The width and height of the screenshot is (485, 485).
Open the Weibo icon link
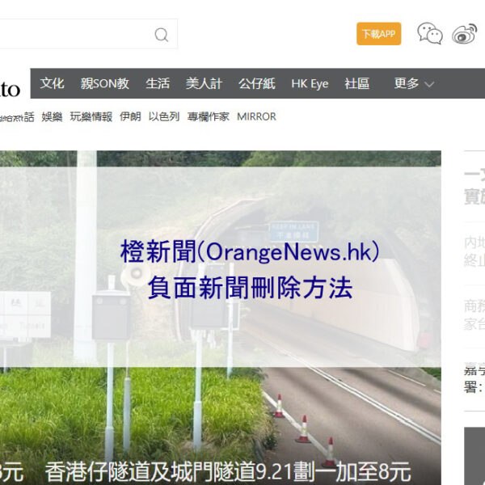tap(464, 33)
